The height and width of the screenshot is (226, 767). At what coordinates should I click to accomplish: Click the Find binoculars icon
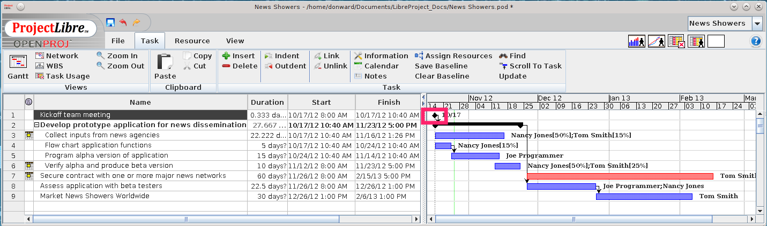[503, 56]
